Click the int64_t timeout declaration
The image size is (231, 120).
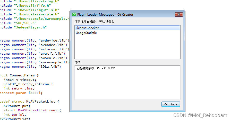(20, 80)
